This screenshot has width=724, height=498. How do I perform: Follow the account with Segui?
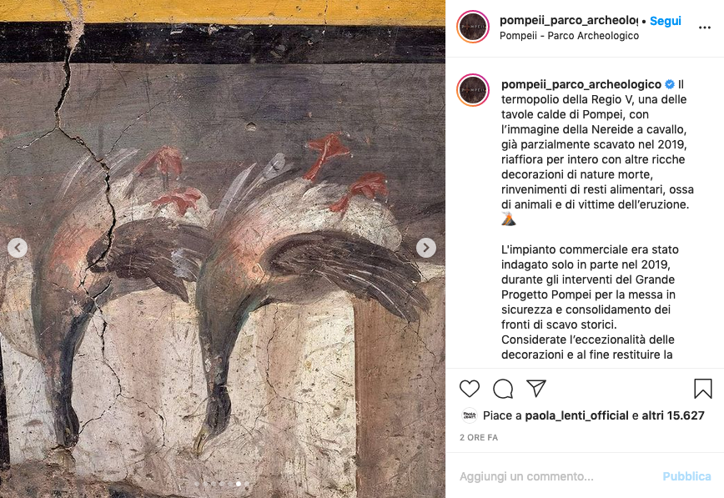click(x=665, y=21)
